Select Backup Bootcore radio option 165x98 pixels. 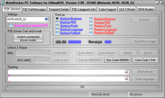pos(57,18)
